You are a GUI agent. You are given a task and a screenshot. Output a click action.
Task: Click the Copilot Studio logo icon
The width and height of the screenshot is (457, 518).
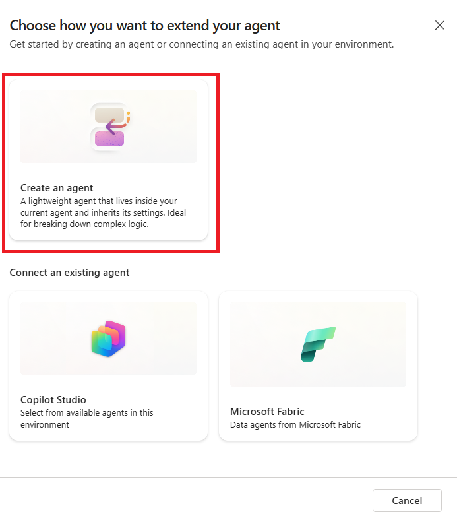coord(108,339)
